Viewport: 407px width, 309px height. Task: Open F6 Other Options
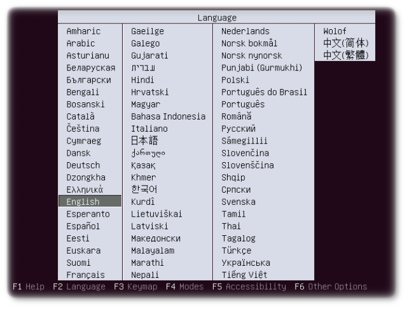point(331,287)
